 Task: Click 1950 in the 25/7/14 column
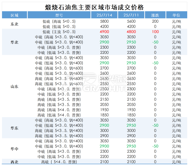pyautogui.click(x=104, y=110)
